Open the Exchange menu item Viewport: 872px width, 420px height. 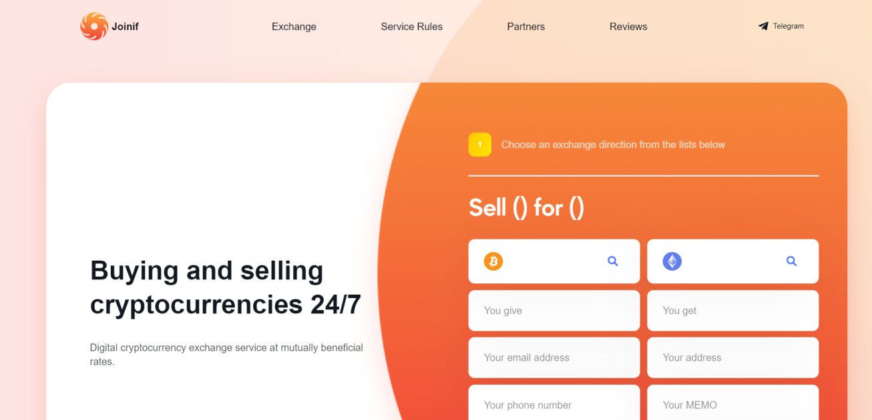tap(294, 27)
